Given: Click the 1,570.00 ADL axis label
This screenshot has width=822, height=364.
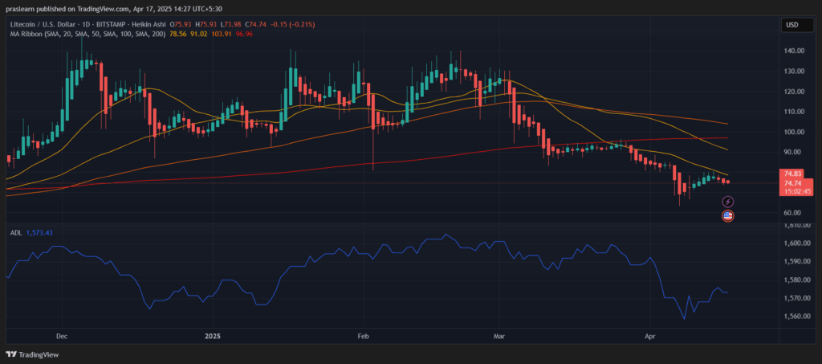Looking at the screenshot, I should (797, 298).
